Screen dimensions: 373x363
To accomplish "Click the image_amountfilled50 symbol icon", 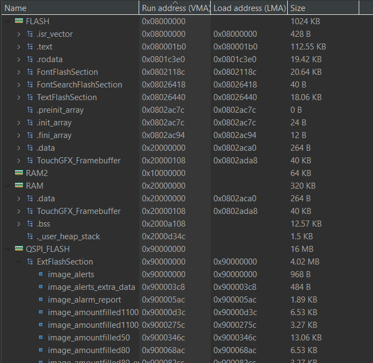I will (x=41, y=337).
